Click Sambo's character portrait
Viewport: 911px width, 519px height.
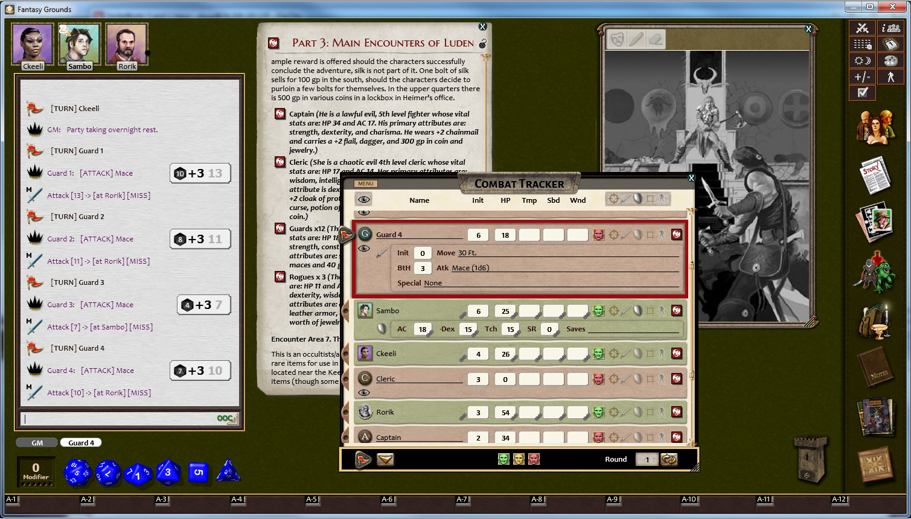click(80, 43)
